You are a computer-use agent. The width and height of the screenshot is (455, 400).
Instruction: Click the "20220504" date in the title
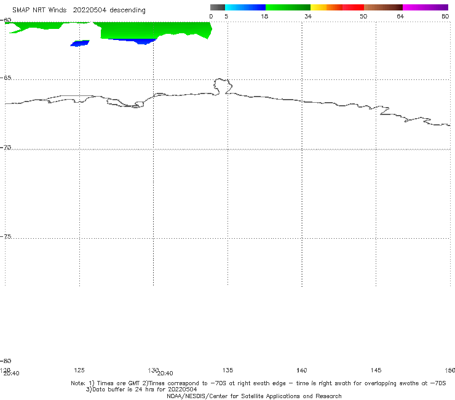click(89, 10)
